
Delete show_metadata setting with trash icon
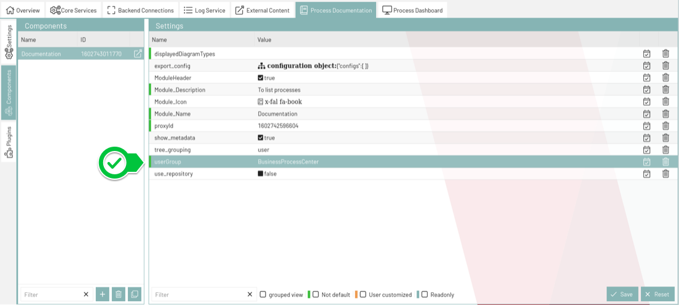[x=665, y=137]
